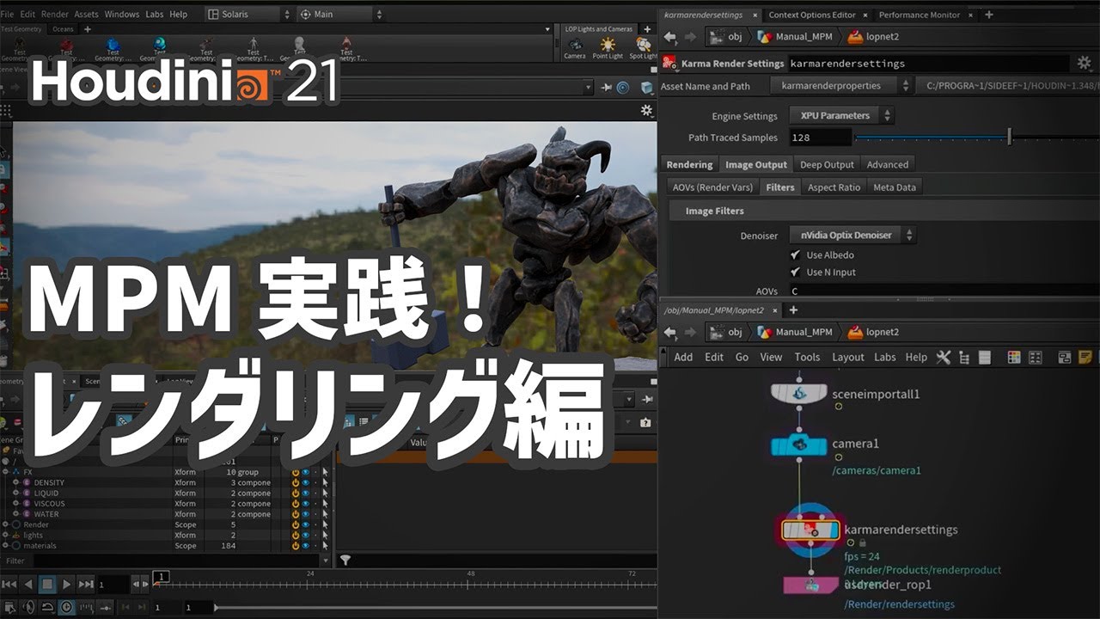Adjust the Path Traced Samples slider

click(977, 138)
